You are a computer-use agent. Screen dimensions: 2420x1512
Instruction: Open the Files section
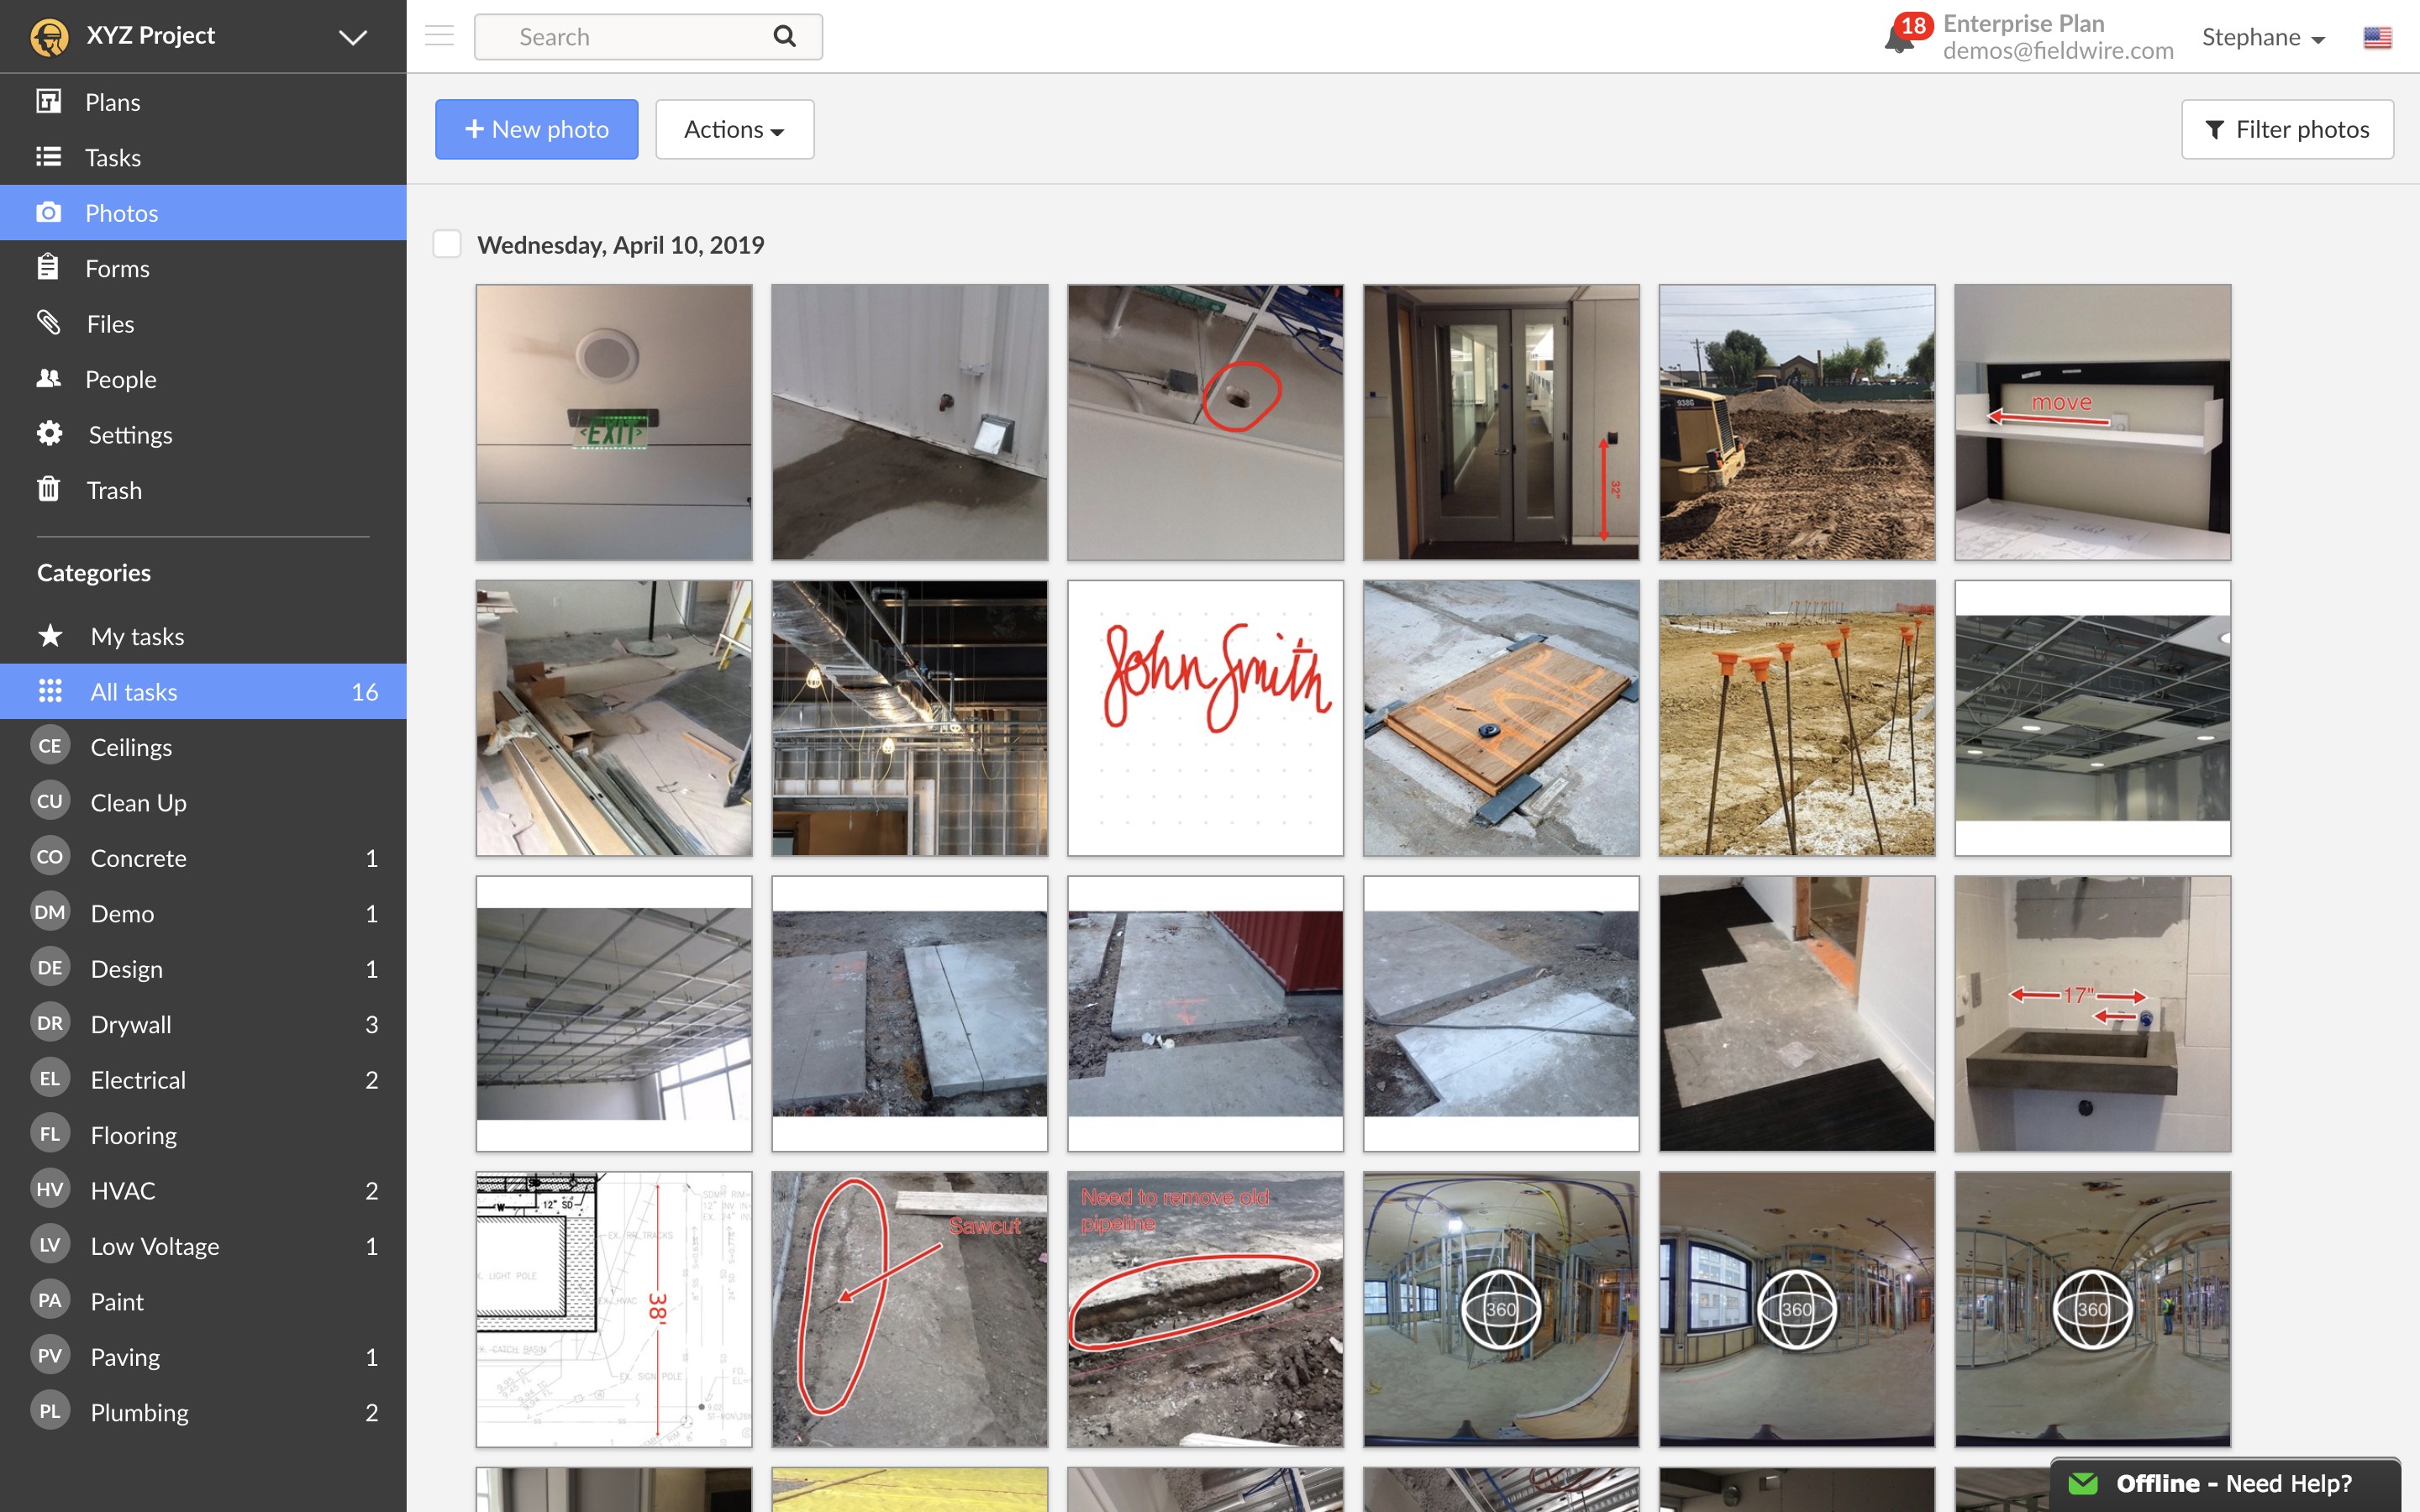click(x=110, y=323)
